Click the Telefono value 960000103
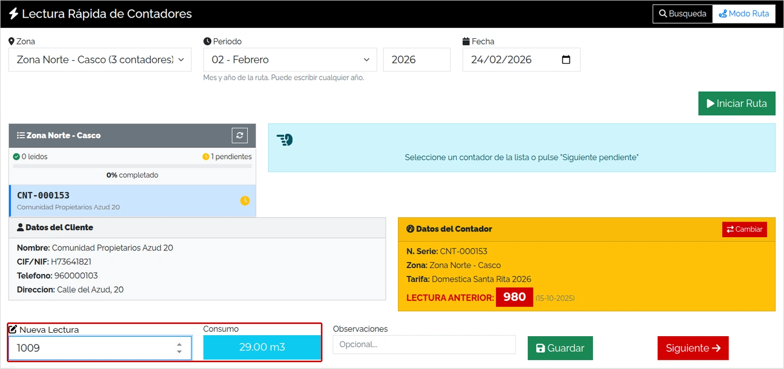This screenshot has height=369, width=784. point(76,276)
